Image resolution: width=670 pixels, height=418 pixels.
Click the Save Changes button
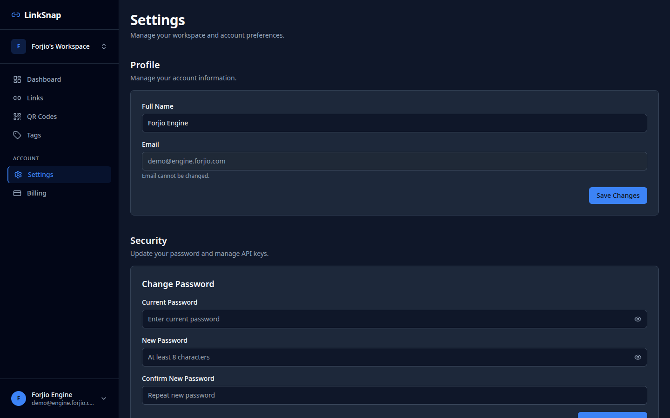tap(618, 196)
